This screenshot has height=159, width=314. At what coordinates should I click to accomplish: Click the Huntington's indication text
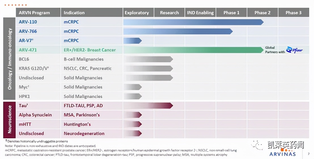(x=77, y=124)
